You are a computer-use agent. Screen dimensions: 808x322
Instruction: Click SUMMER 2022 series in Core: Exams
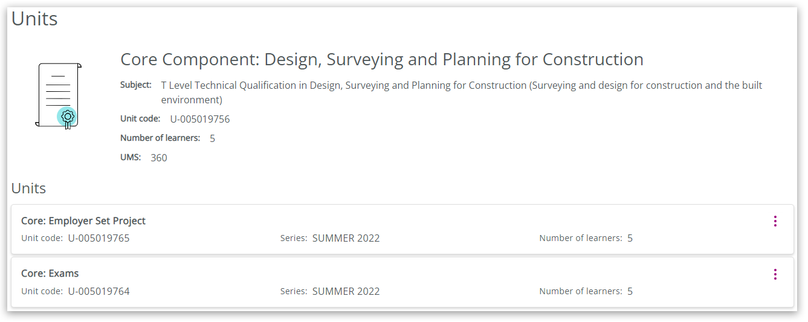coord(346,291)
